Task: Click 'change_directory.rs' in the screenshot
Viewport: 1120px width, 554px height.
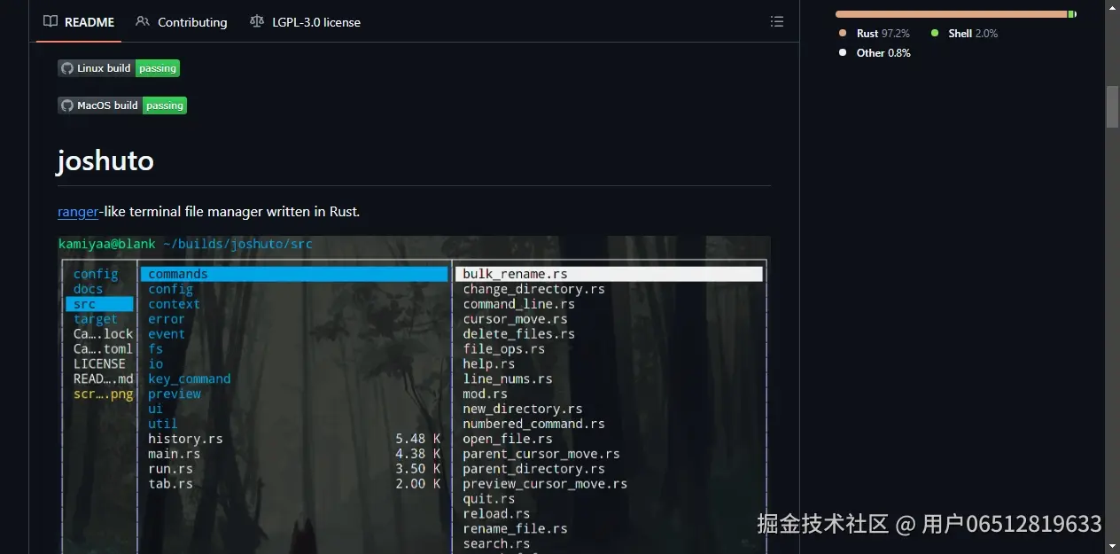Action: [x=533, y=289]
